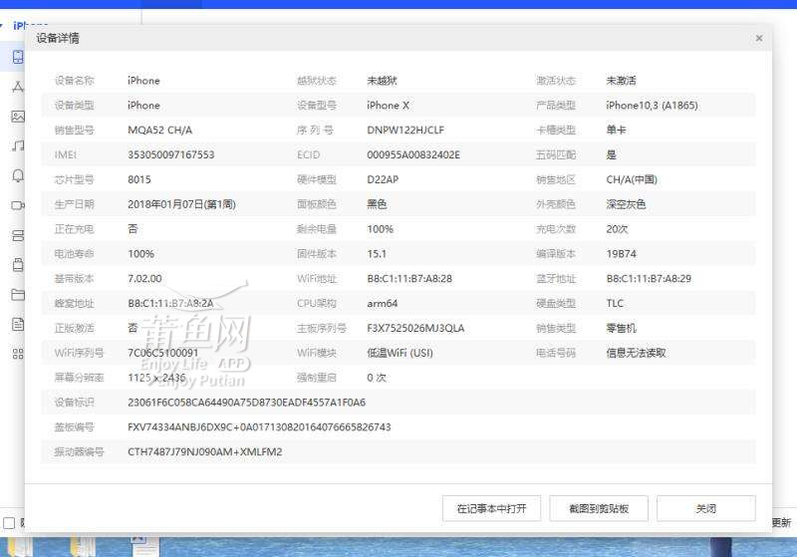This screenshot has height=557, width=797.
Task: Select mainboard serial F3X7525026MJ3QLA
Action: (415, 328)
